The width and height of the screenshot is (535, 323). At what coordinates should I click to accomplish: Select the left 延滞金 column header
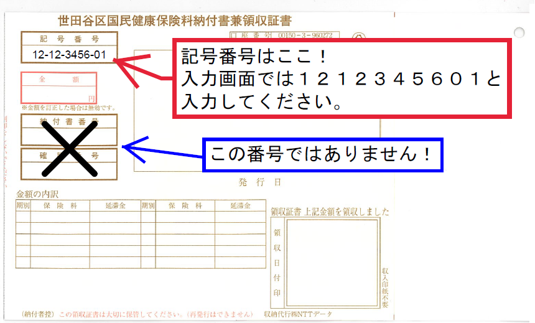click(x=115, y=205)
